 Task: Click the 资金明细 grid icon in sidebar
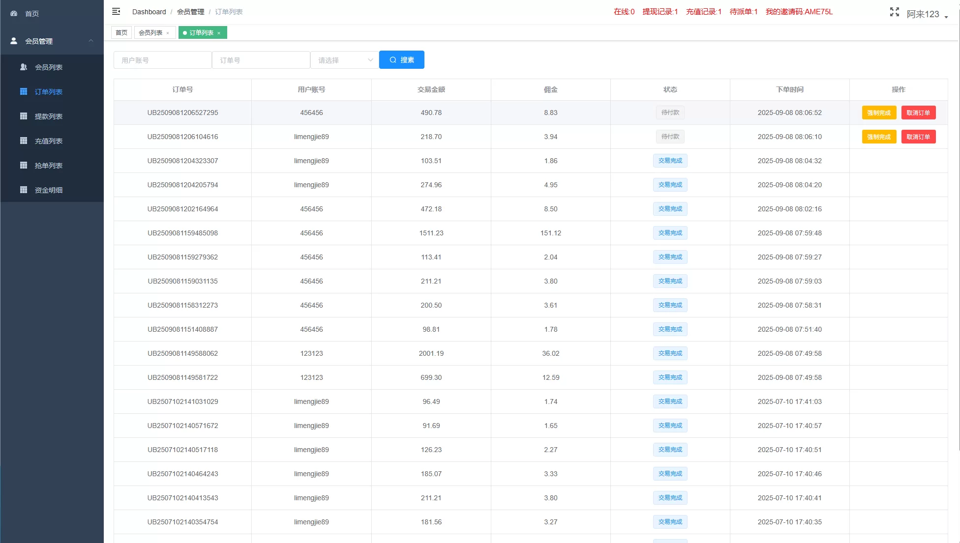23,190
